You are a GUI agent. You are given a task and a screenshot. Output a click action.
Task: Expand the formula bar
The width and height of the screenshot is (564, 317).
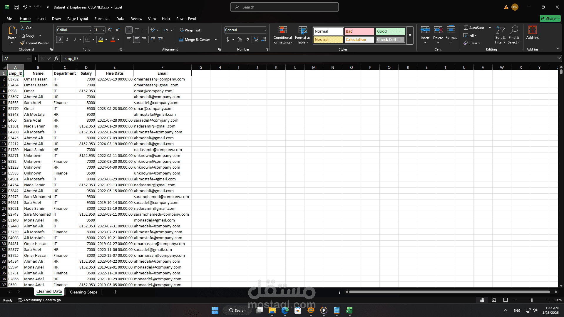[559, 58]
